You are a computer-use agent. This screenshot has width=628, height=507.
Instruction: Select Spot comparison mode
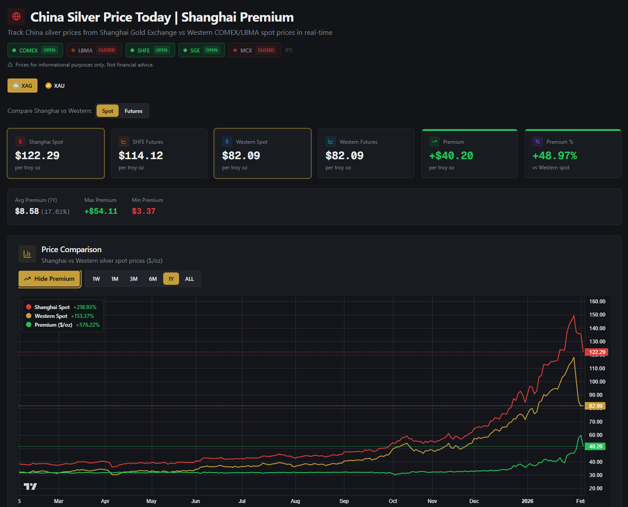107,111
